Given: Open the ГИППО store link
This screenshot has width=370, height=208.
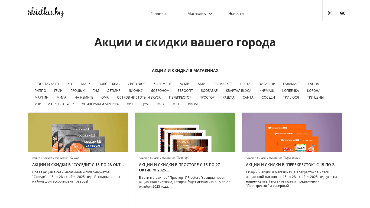Looking at the screenshot, I should [40, 90].
